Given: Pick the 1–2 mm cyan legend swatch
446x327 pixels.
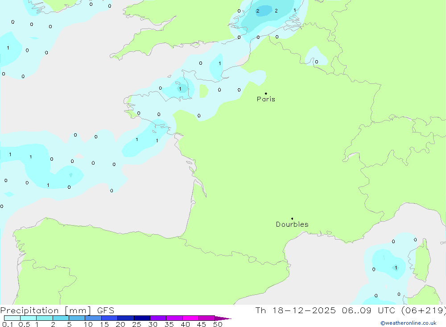Looking at the screenshot, I should (x=44, y=318).
